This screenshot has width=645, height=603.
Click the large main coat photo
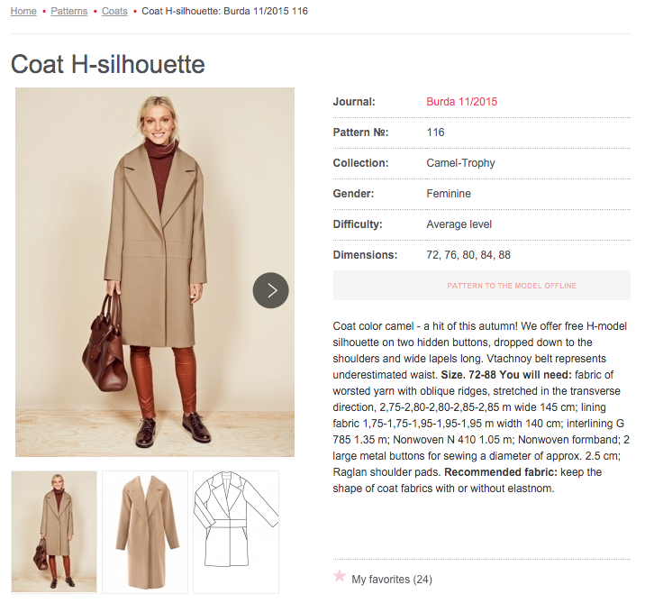(x=155, y=225)
